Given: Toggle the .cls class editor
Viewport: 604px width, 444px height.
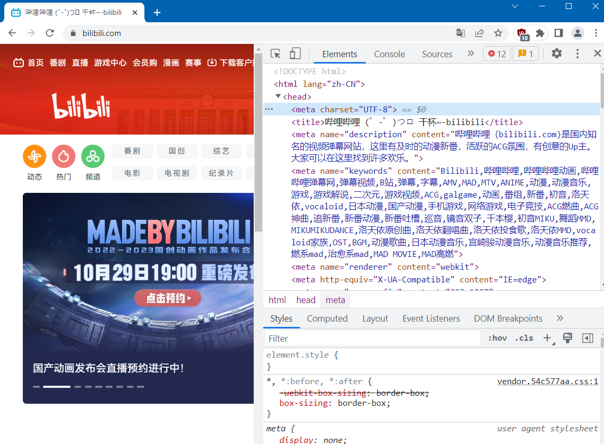Looking at the screenshot, I should click(x=524, y=338).
